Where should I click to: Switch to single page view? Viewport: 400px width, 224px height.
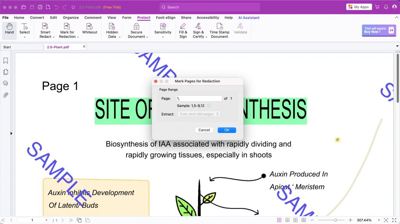(x=279, y=220)
